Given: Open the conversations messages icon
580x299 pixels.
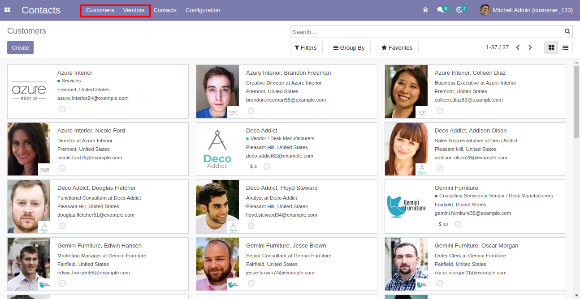Looking at the screenshot, I should pyautogui.click(x=440, y=10).
